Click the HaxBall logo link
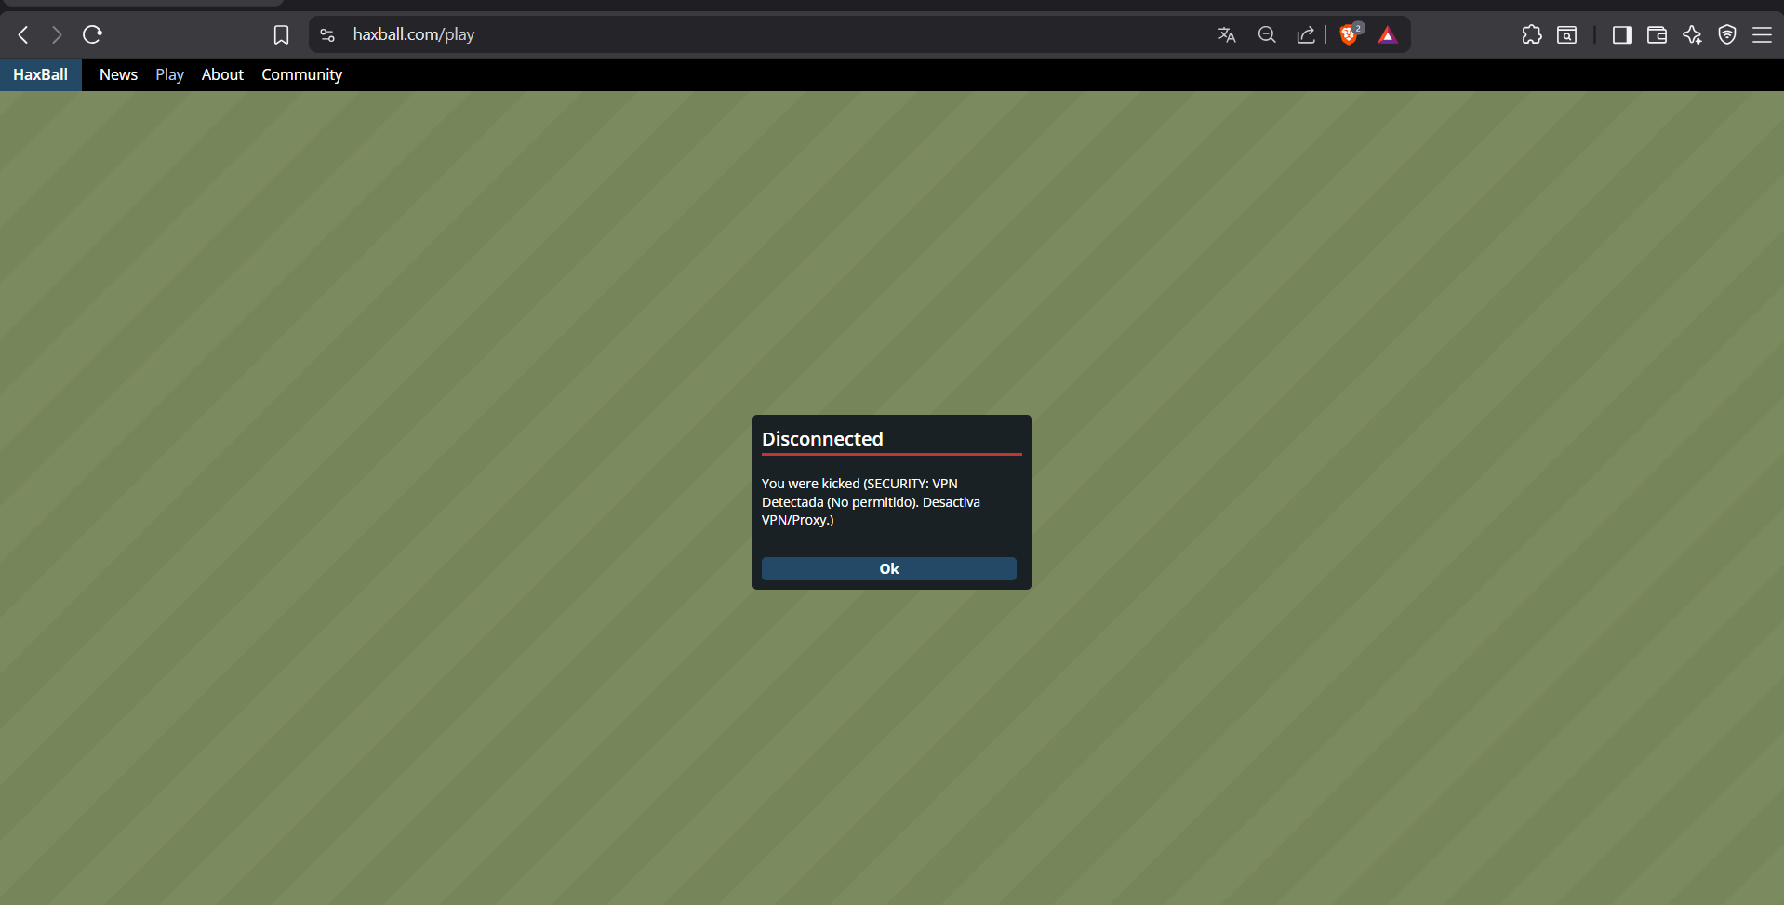The width and height of the screenshot is (1784, 905). tap(41, 74)
